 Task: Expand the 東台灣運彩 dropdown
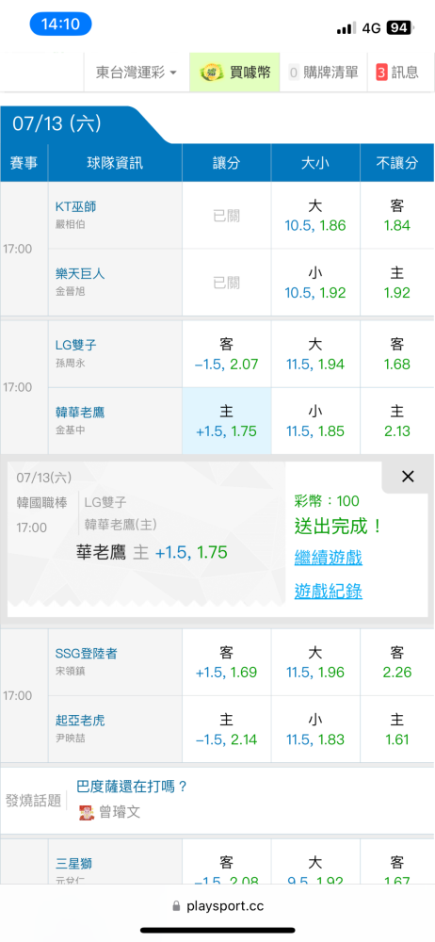[137, 73]
